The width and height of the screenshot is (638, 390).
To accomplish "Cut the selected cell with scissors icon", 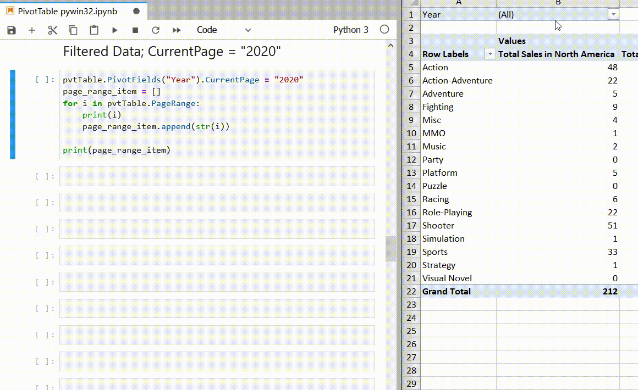I will click(x=53, y=30).
